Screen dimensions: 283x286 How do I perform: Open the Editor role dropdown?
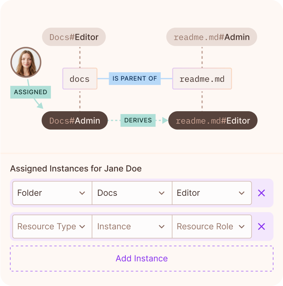tap(211, 193)
